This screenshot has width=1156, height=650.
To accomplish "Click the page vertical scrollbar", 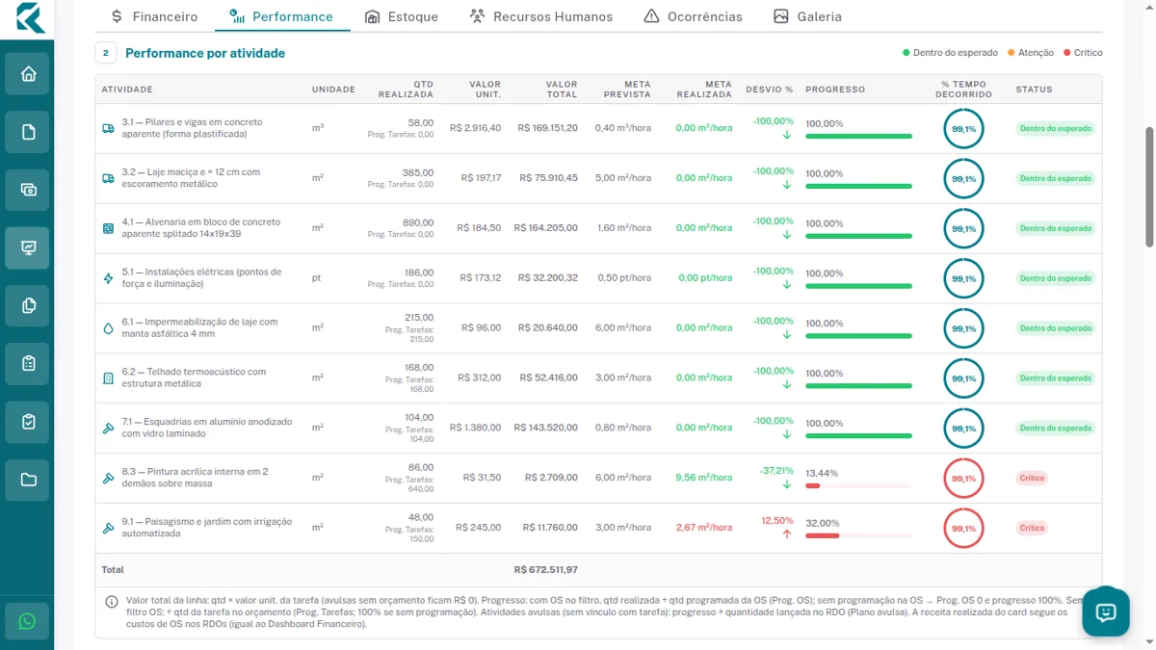I will click(1148, 188).
